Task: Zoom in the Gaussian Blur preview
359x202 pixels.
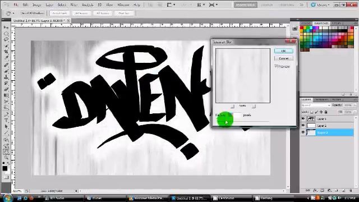Action: pos(254,106)
